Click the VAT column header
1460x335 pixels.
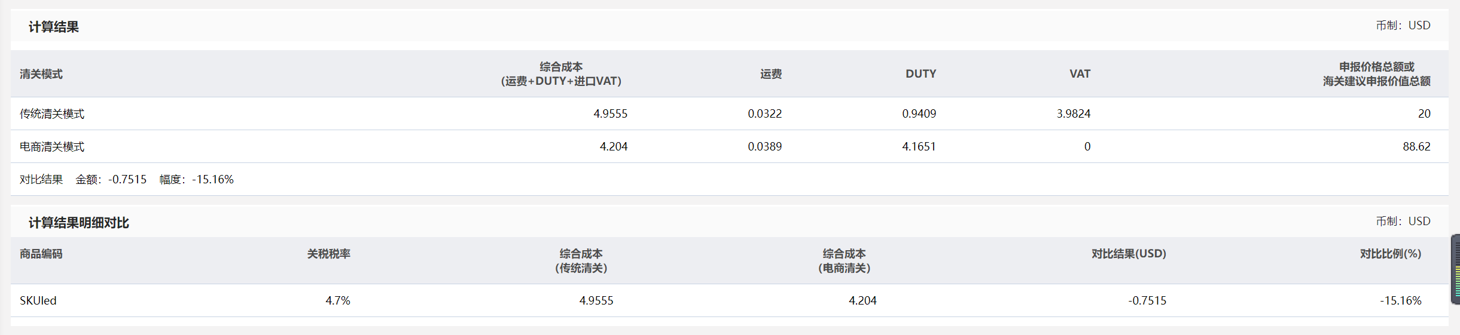(x=1080, y=74)
